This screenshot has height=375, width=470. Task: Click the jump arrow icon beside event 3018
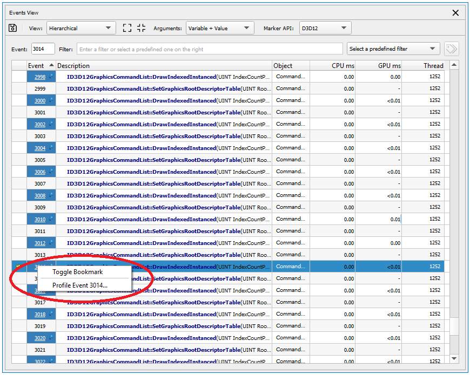click(51, 315)
